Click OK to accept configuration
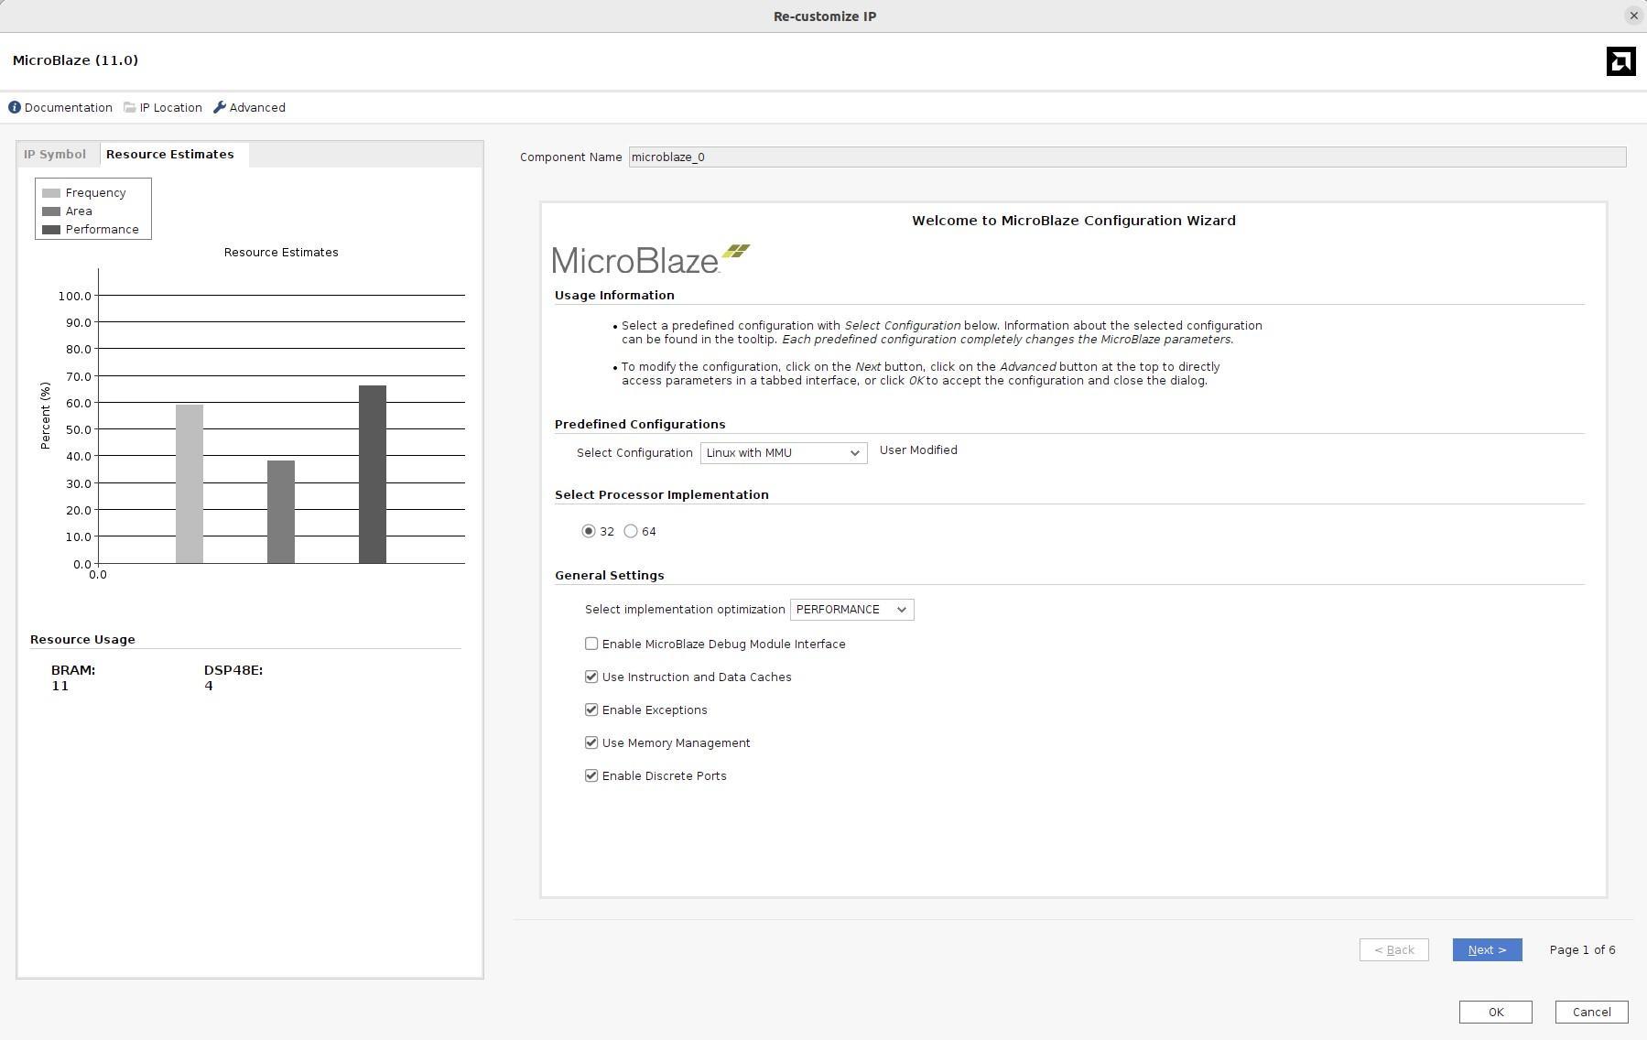 pos(1495,1012)
